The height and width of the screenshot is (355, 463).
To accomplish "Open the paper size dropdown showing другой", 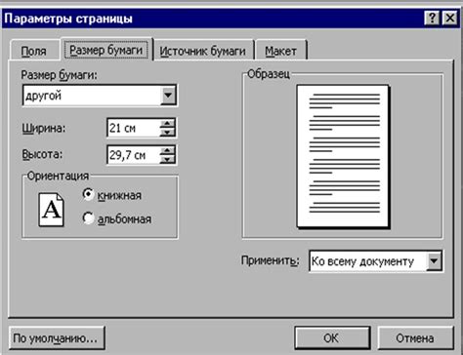I will pos(168,96).
